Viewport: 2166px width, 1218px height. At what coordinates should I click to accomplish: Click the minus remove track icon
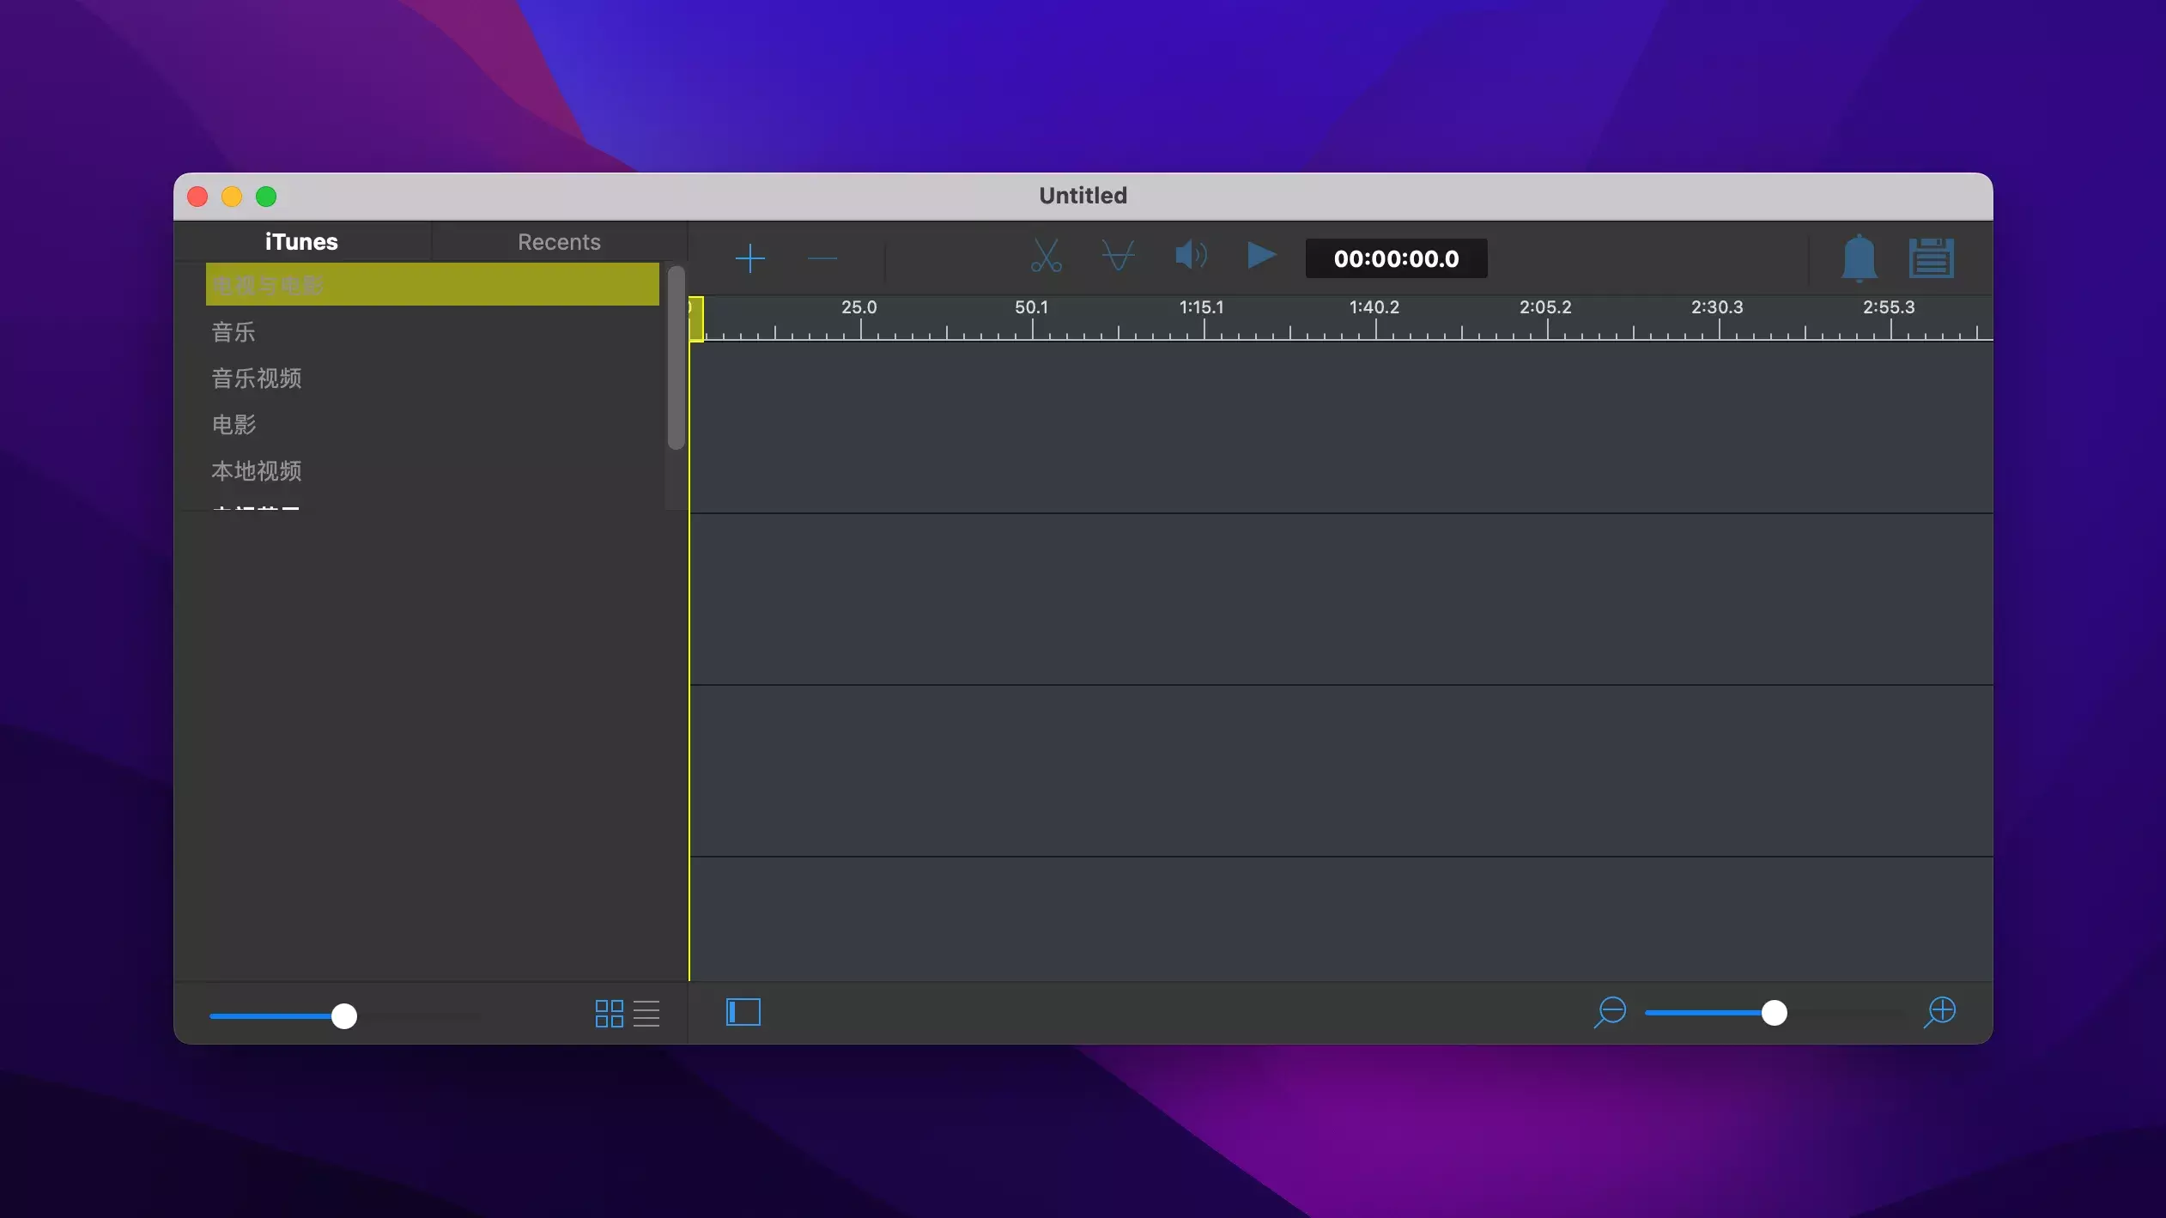822,258
